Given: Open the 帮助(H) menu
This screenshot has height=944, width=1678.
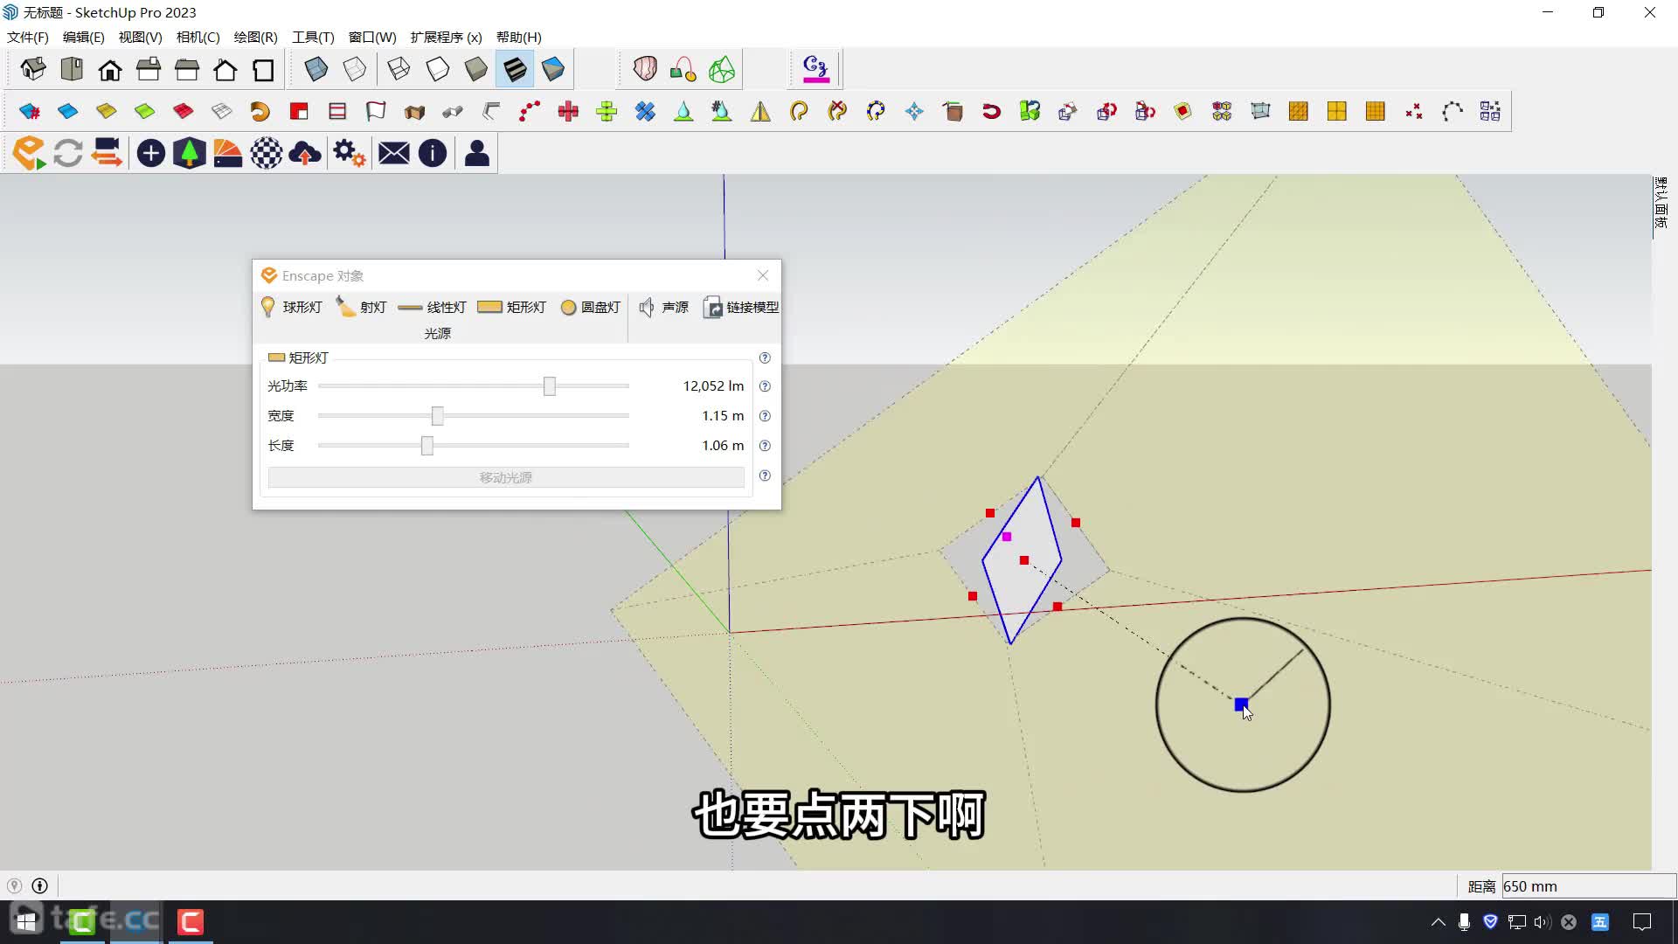Looking at the screenshot, I should tap(519, 37).
